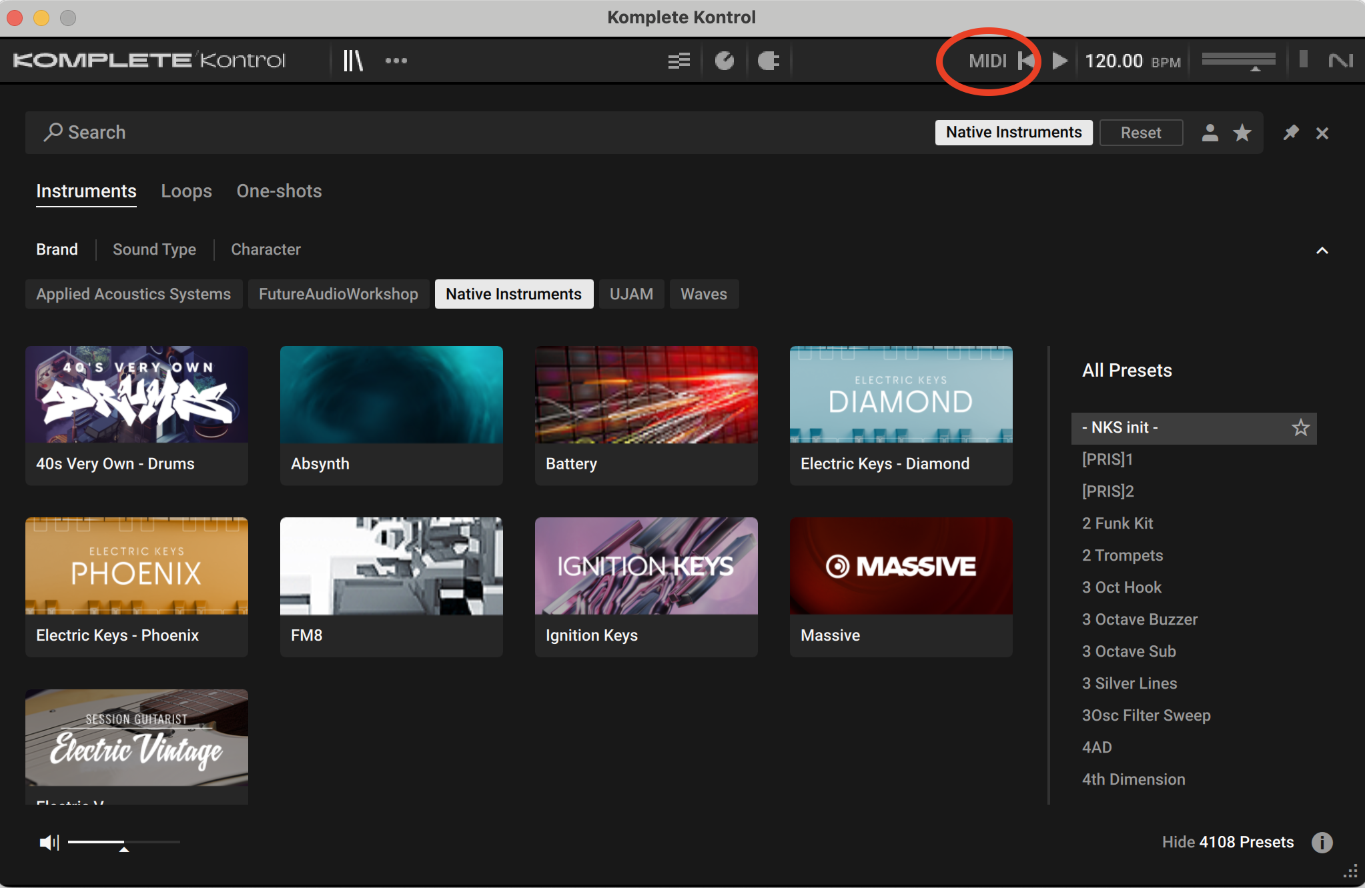The width and height of the screenshot is (1365, 888).
Task: Open Electric Keys - Phoenix tile
Action: (137, 587)
